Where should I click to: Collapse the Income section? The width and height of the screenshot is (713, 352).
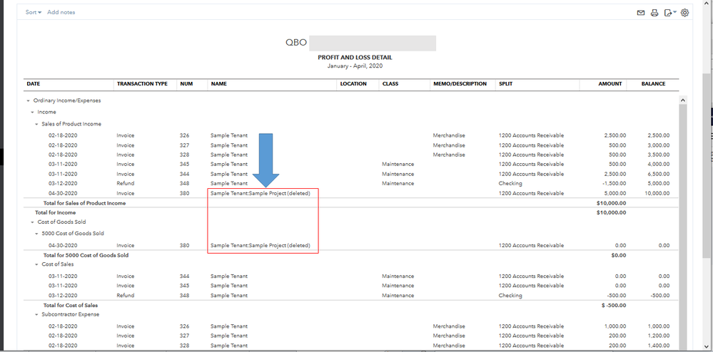point(32,112)
